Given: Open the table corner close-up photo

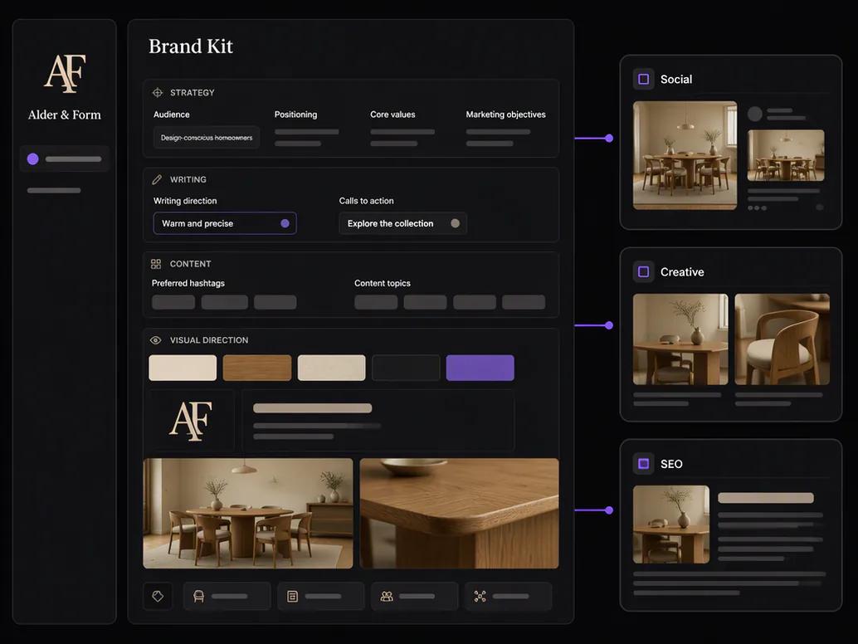Looking at the screenshot, I should (x=459, y=513).
